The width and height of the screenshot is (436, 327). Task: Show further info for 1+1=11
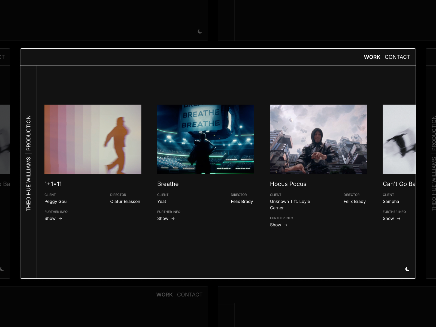pyautogui.click(x=53, y=219)
